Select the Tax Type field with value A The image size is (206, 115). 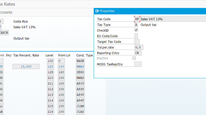[x=136, y=25]
